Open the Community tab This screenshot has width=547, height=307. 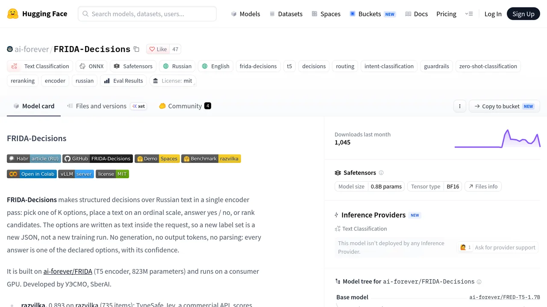pyautogui.click(x=185, y=106)
